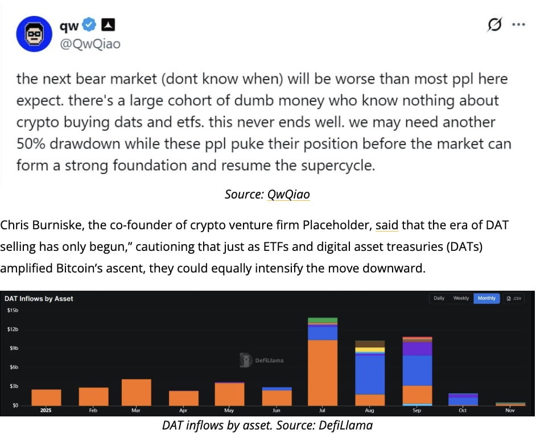Click the blue verified badge
This screenshot has height=446, width=536.
pyautogui.click(x=89, y=24)
